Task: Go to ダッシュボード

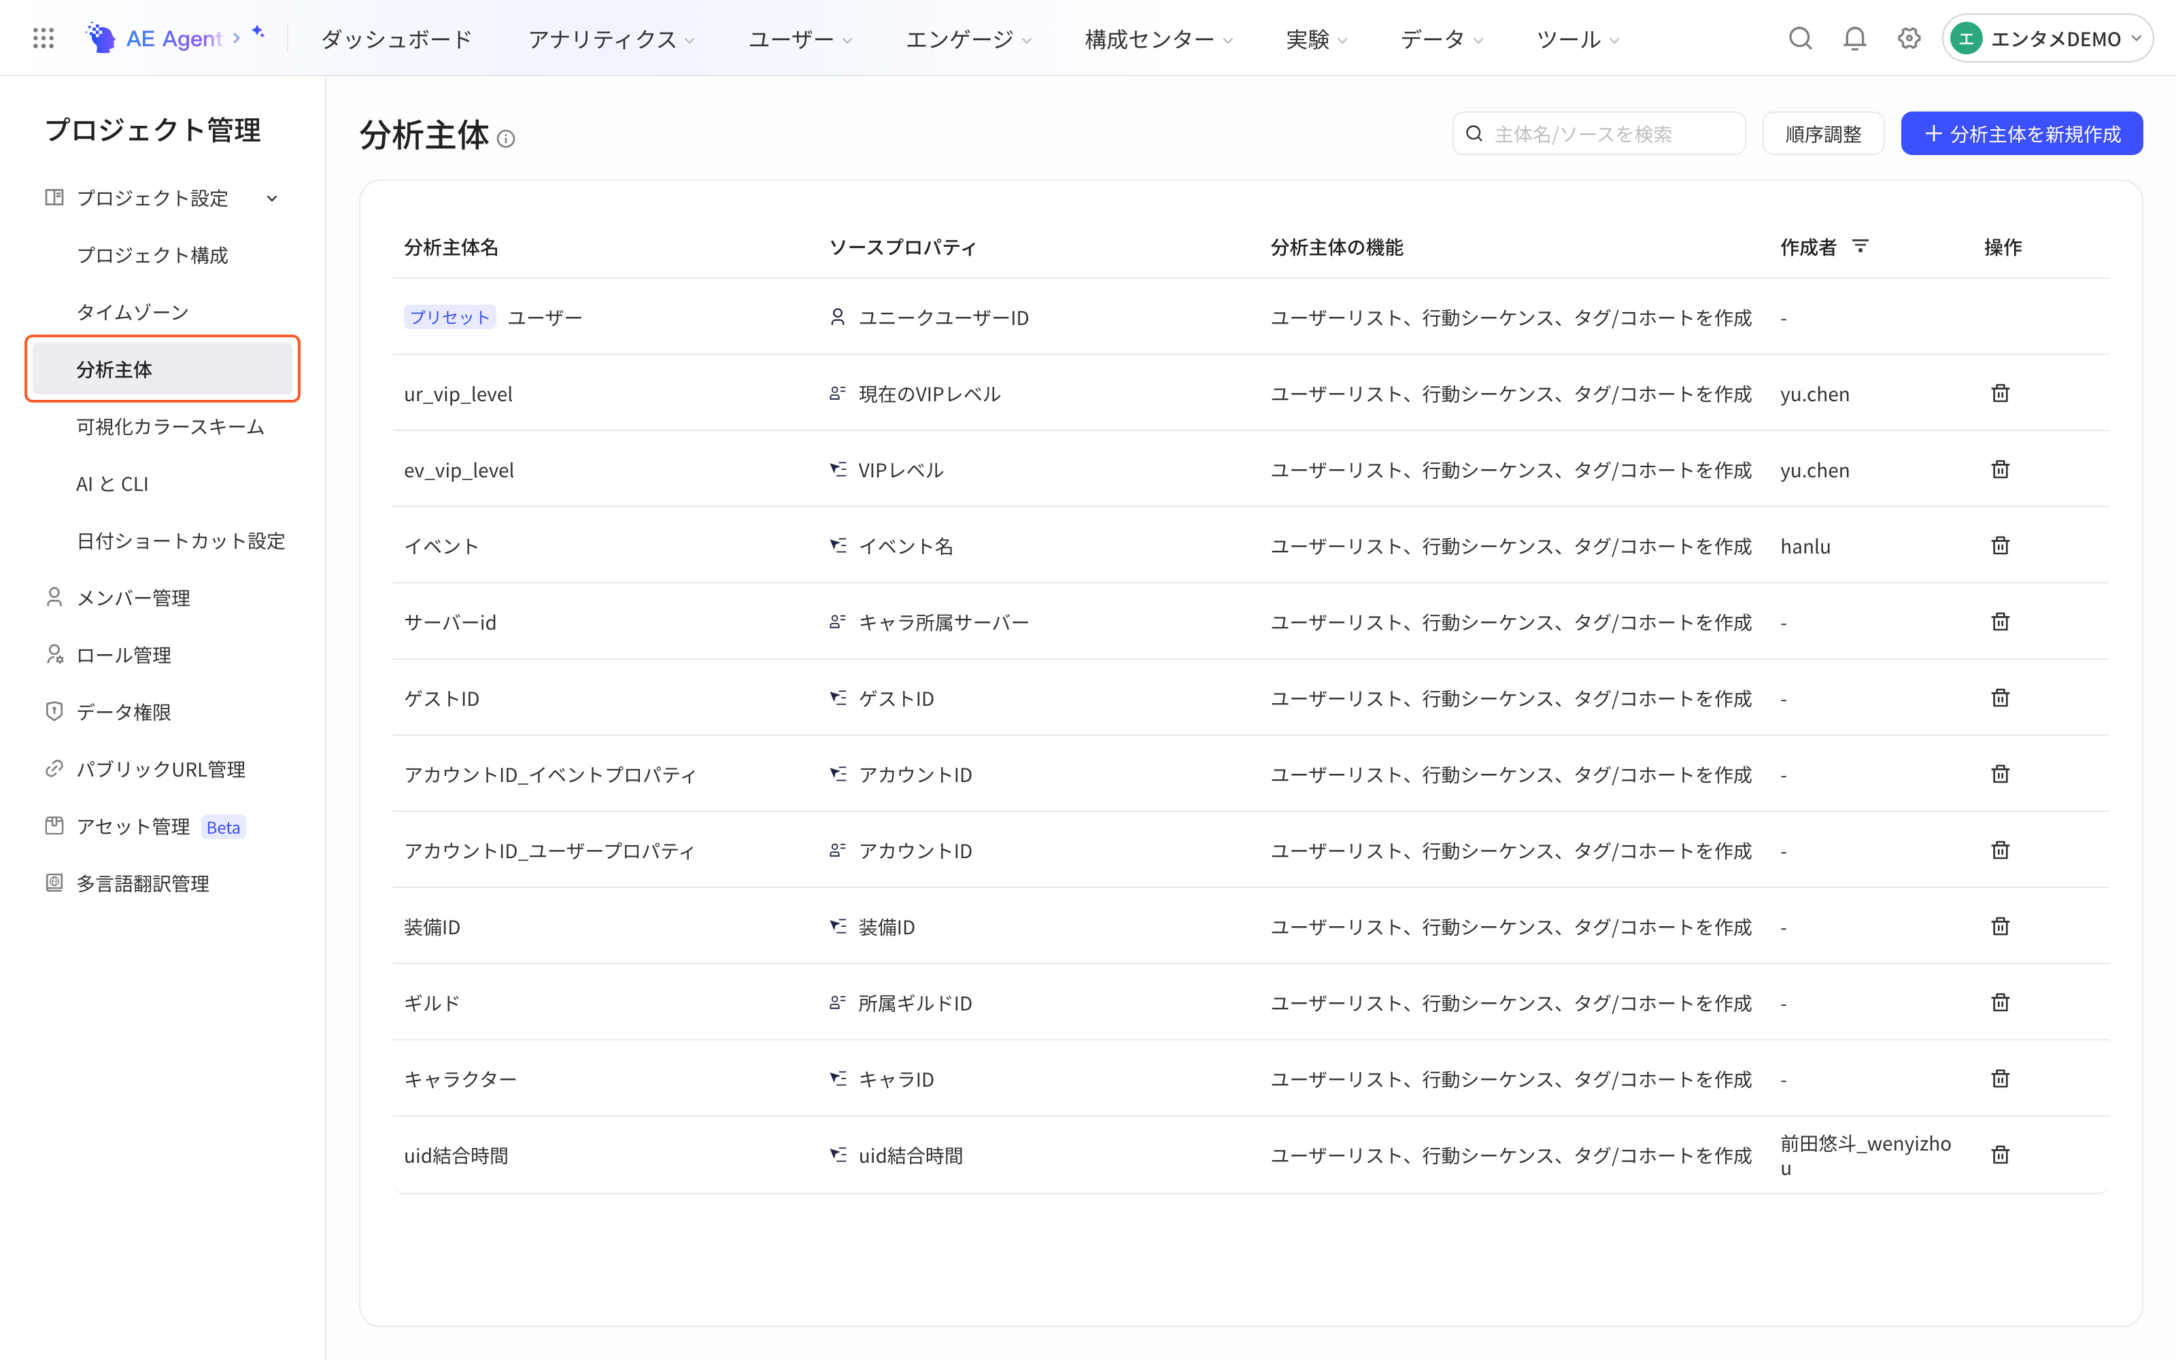Action: click(396, 39)
